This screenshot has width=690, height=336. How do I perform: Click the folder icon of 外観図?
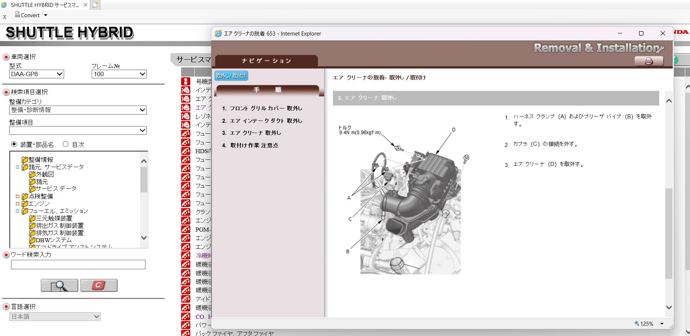pyautogui.click(x=32, y=174)
